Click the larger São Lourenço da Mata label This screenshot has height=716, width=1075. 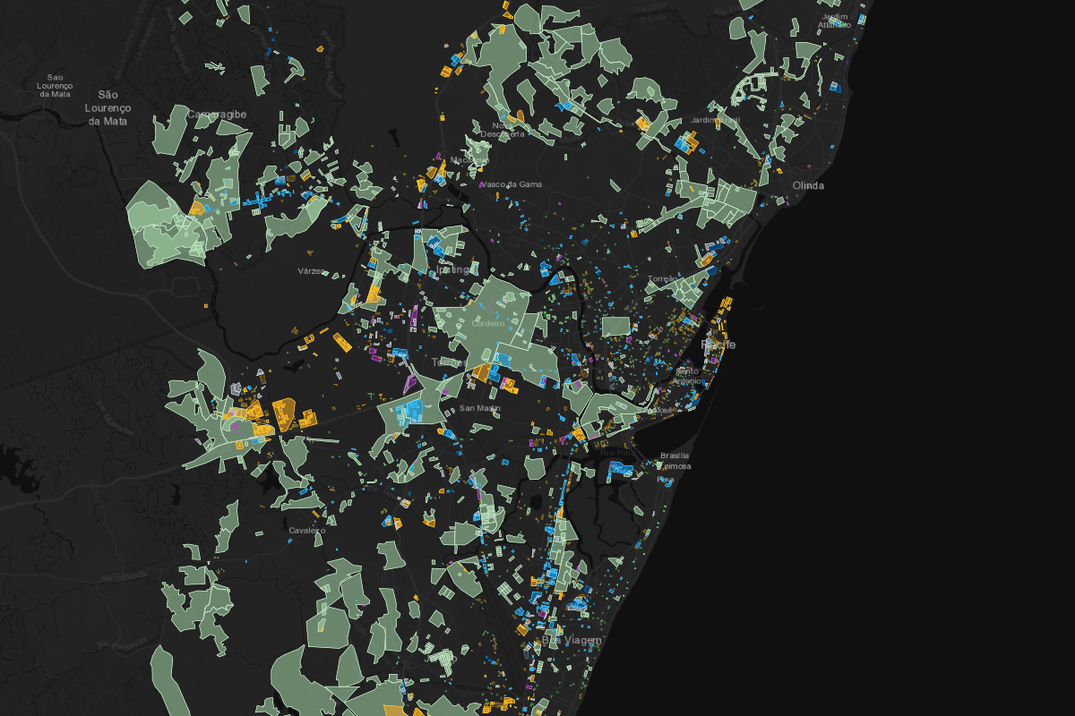click(107, 107)
